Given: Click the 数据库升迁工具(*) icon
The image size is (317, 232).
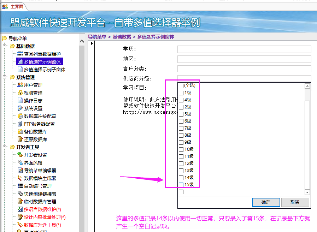Looking at the screenshot, I should pyautogui.click(x=20, y=225).
